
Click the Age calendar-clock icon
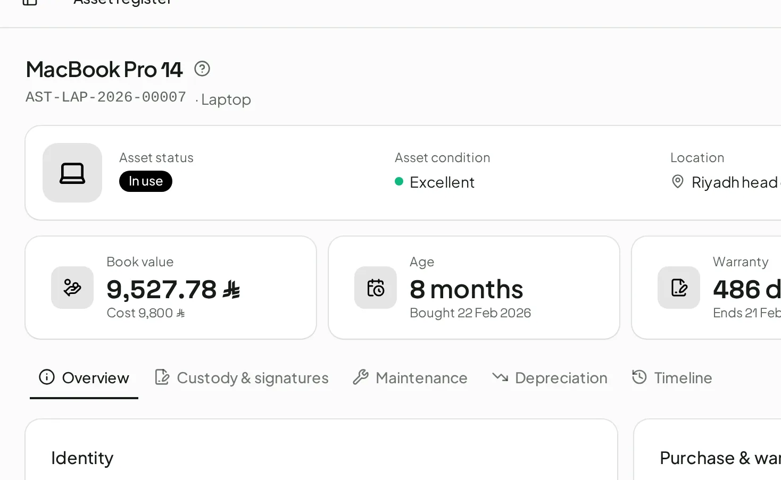pos(376,288)
